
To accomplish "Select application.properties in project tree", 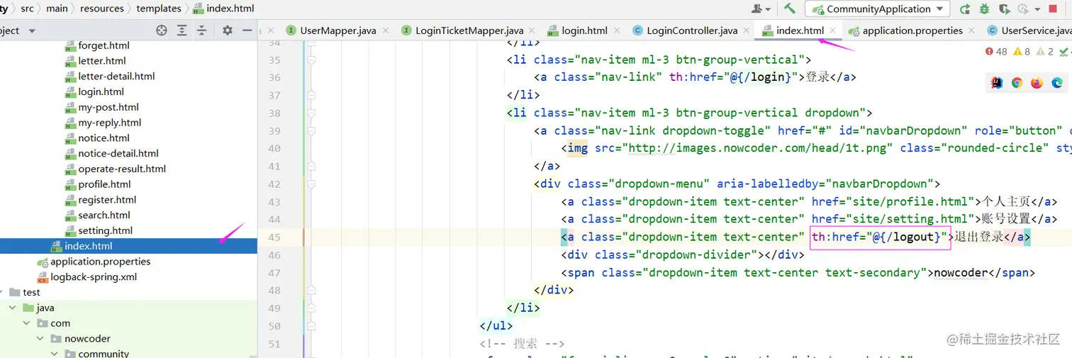I will pyautogui.click(x=100, y=262).
